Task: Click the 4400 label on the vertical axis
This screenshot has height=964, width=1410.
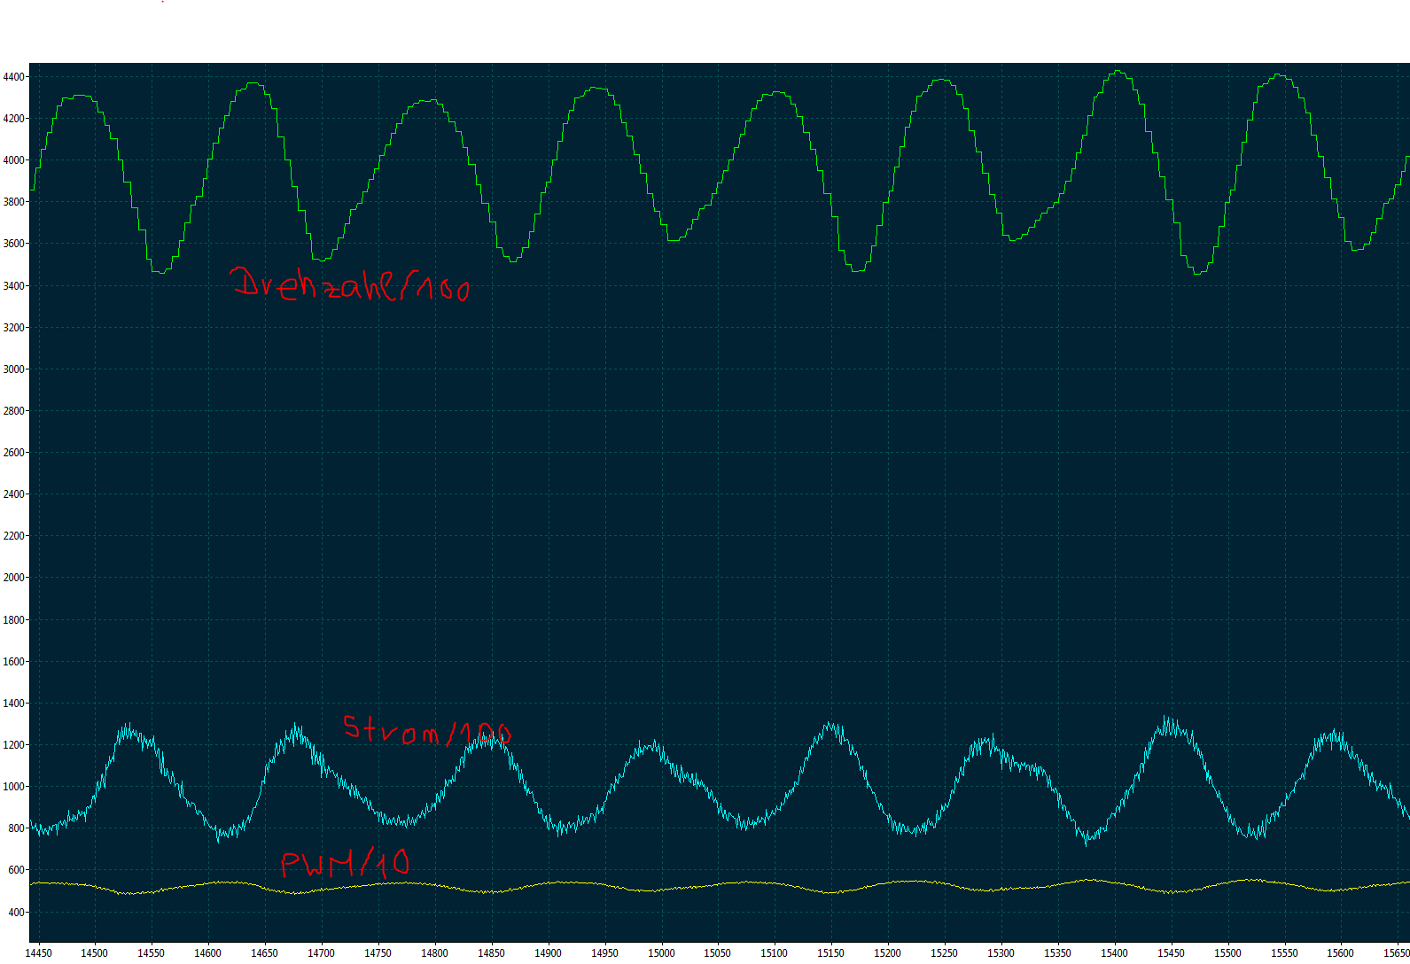Action: pyautogui.click(x=14, y=77)
